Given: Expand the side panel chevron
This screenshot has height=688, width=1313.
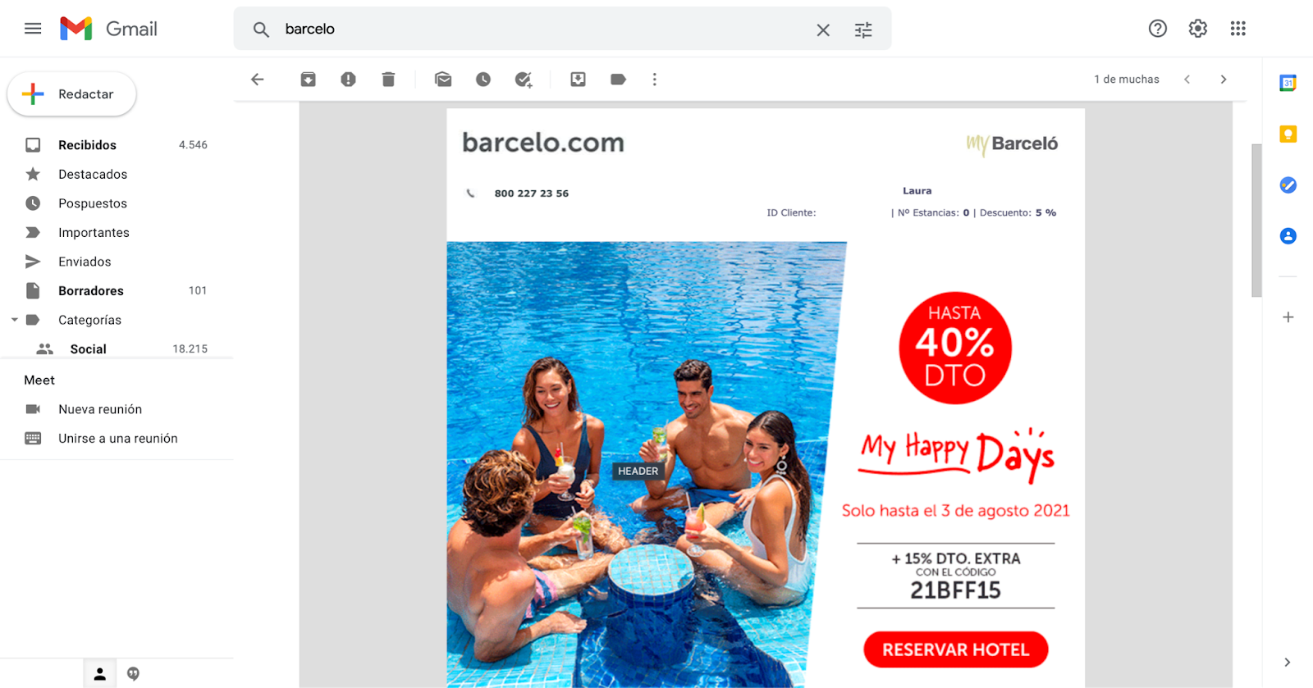Looking at the screenshot, I should click(x=1287, y=662).
